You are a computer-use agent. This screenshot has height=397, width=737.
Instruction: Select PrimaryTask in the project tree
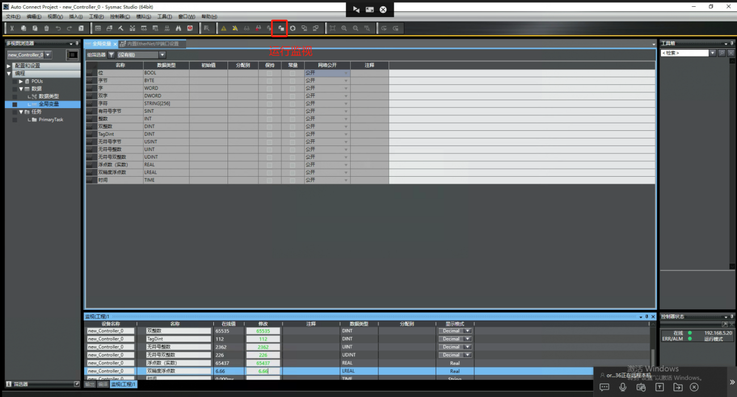tap(50, 119)
